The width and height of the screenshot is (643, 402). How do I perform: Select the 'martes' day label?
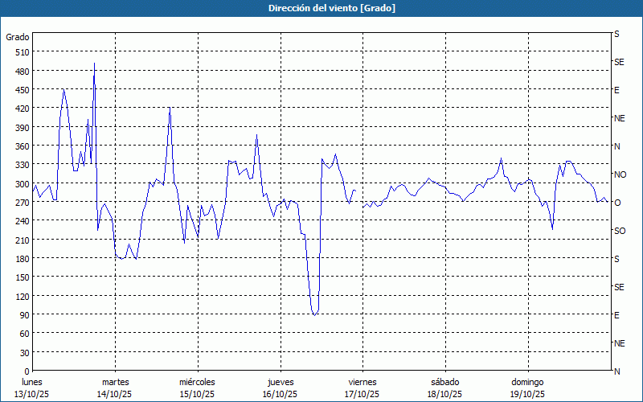coord(115,382)
